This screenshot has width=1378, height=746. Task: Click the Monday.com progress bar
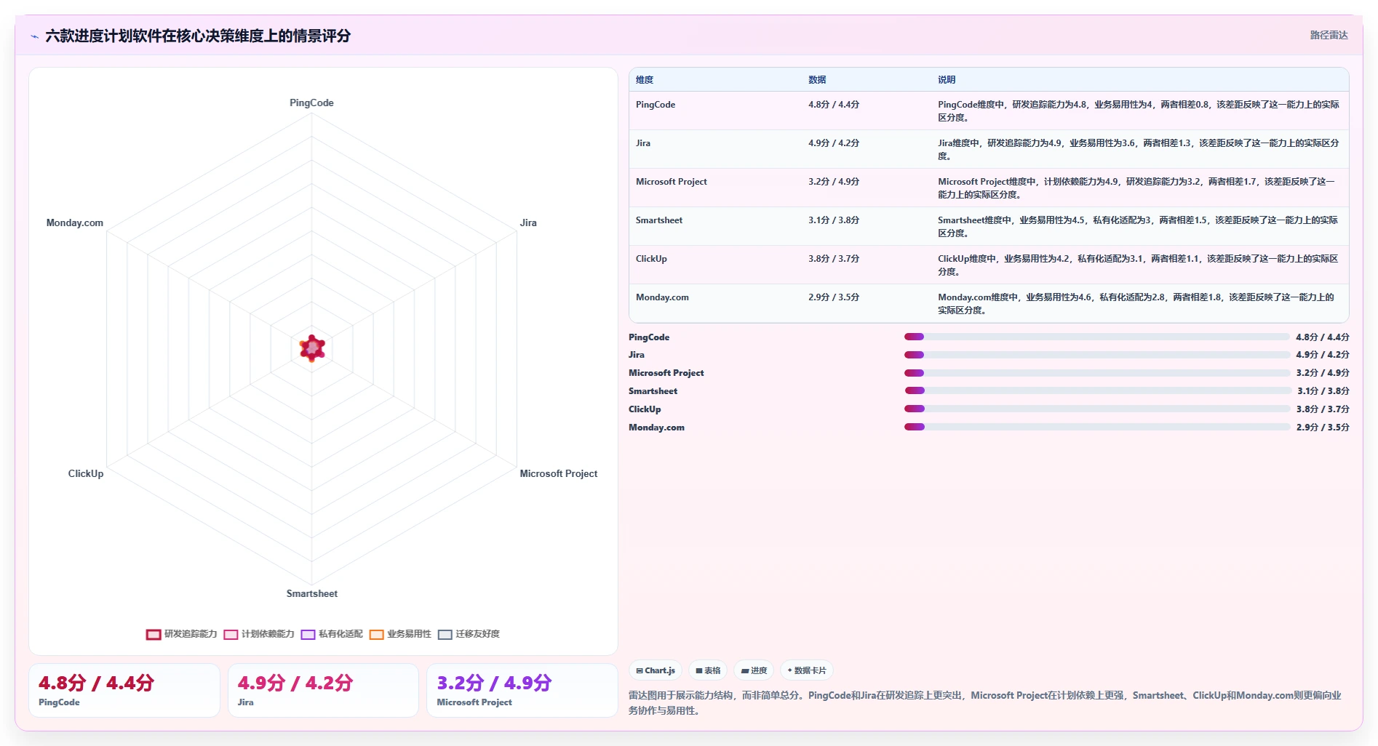click(1096, 428)
